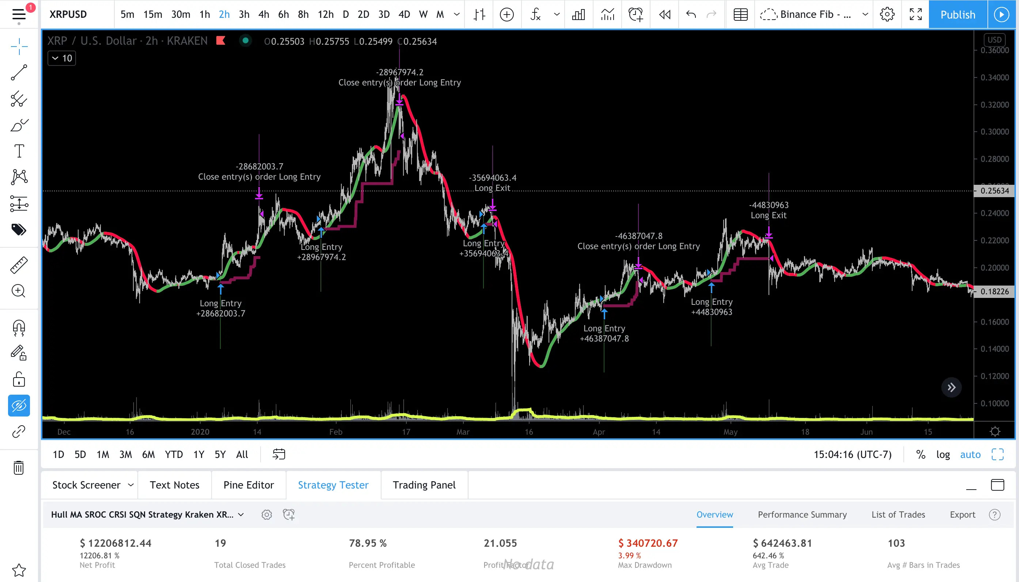Image resolution: width=1019 pixels, height=582 pixels.
Task: Select the D daily timeframe
Action: click(x=346, y=15)
